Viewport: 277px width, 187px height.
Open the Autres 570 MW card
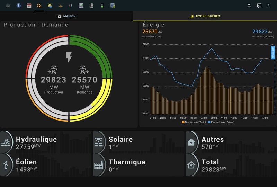click(x=231, y=142)
